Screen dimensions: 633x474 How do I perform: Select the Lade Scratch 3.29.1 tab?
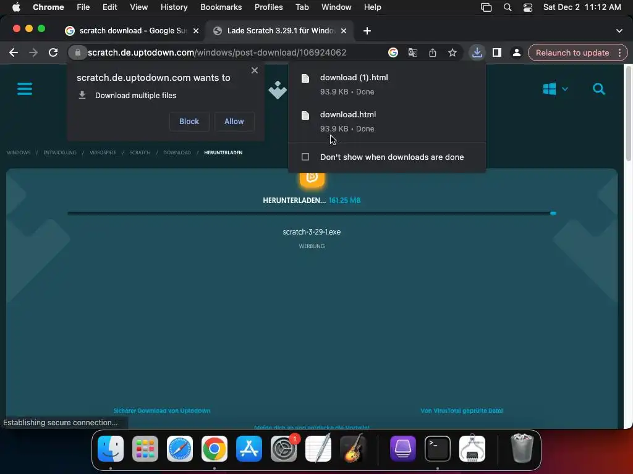[x=280, y=31]
